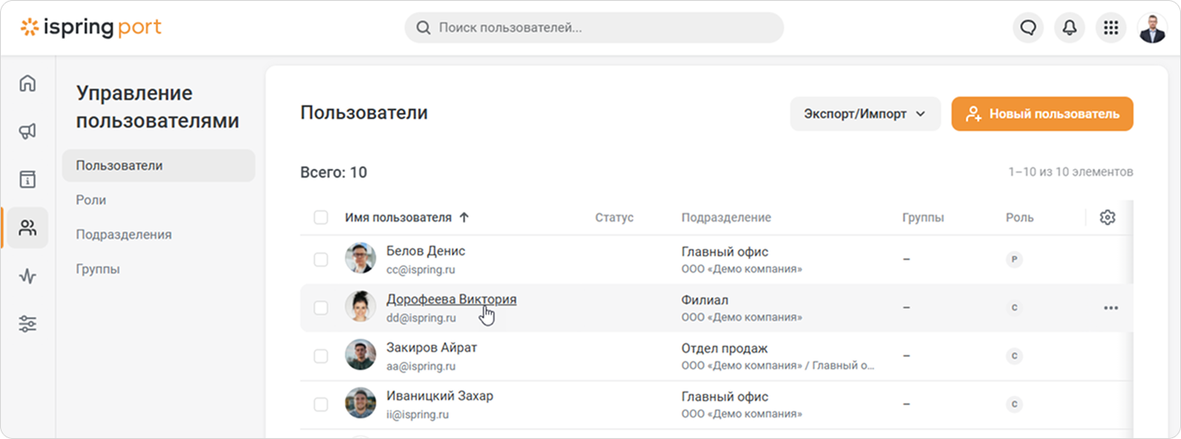1181x439 pixels.
Task: Open the activity pulse icon in the sidebar
Action: 28,276
